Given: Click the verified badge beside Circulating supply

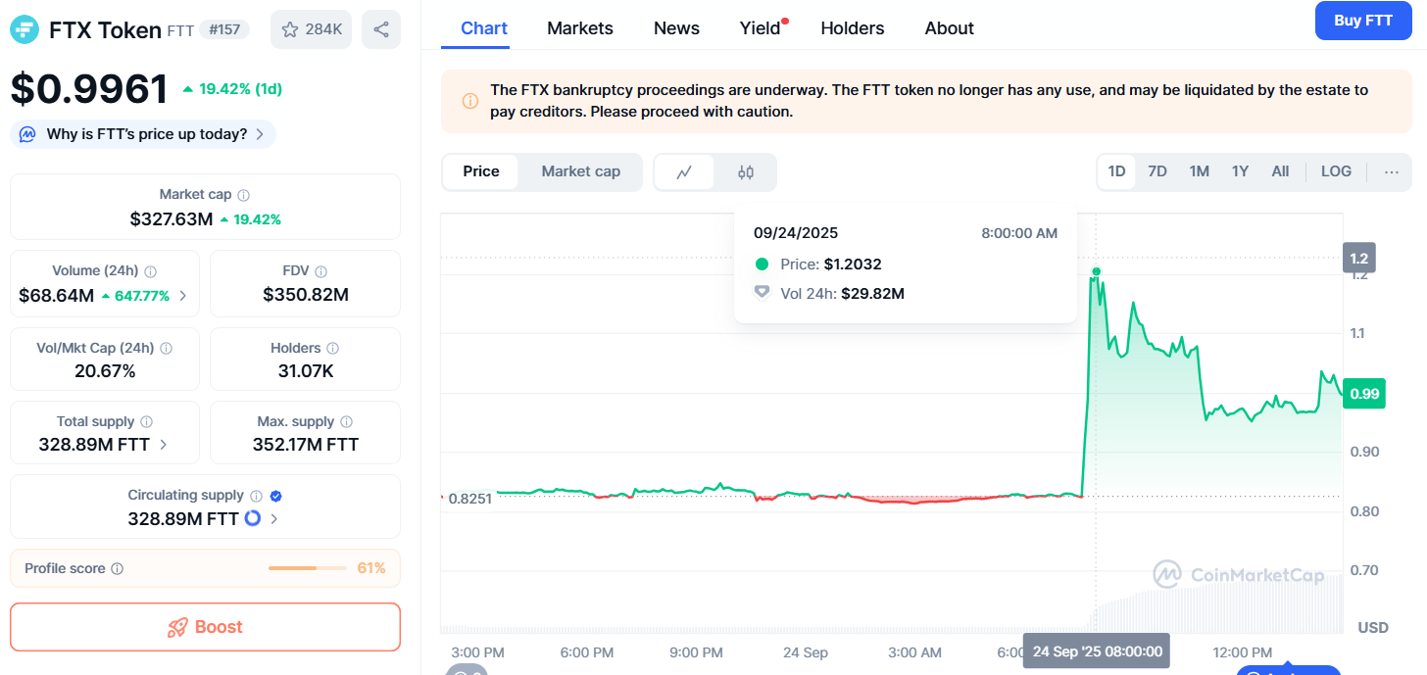Looking at the screenshot, I should click(275, 496).
